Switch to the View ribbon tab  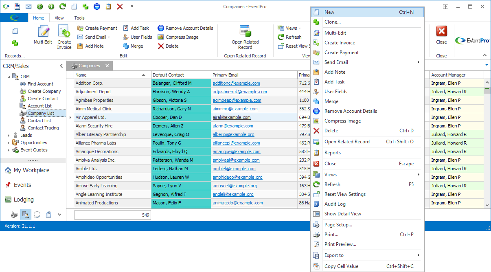tap(59, 18)
